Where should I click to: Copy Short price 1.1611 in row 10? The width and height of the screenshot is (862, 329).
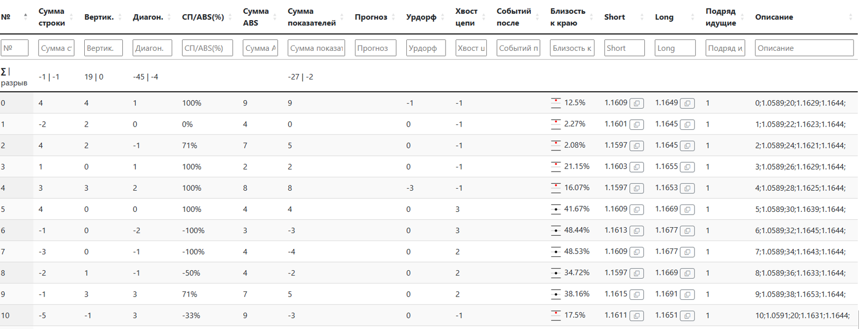[637, 316]
